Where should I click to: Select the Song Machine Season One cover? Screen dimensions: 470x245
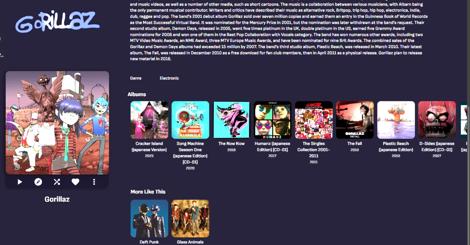(x=190, y=120)
